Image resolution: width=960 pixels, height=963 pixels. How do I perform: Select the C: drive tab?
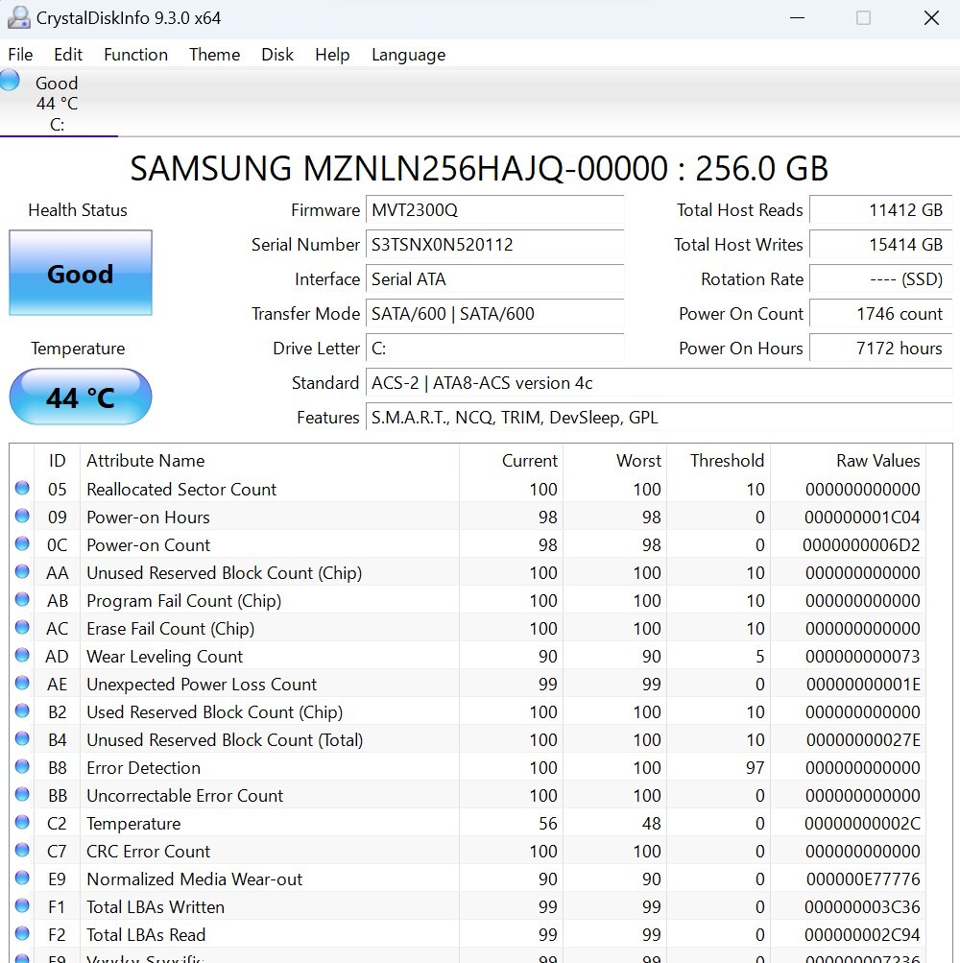pyautogui.click(x=58, y=104)
